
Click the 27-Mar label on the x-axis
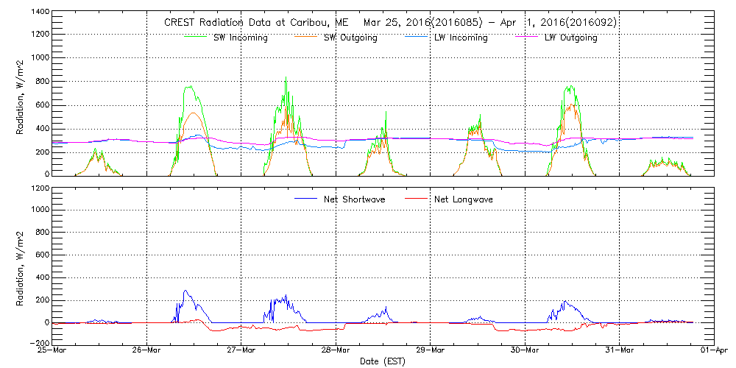pos(241,351)
